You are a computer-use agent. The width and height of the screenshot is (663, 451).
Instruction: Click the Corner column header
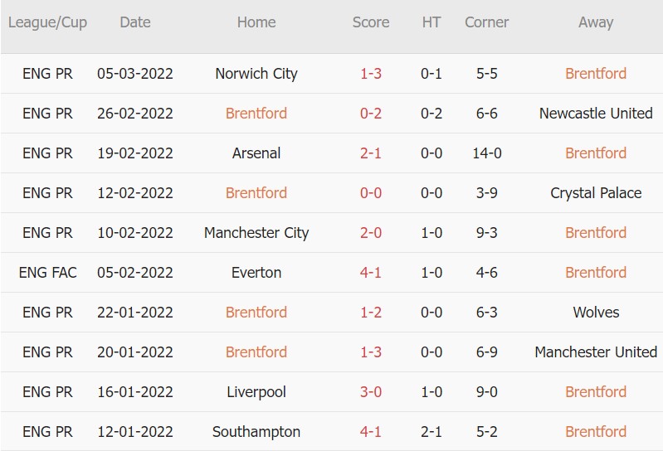486,22
